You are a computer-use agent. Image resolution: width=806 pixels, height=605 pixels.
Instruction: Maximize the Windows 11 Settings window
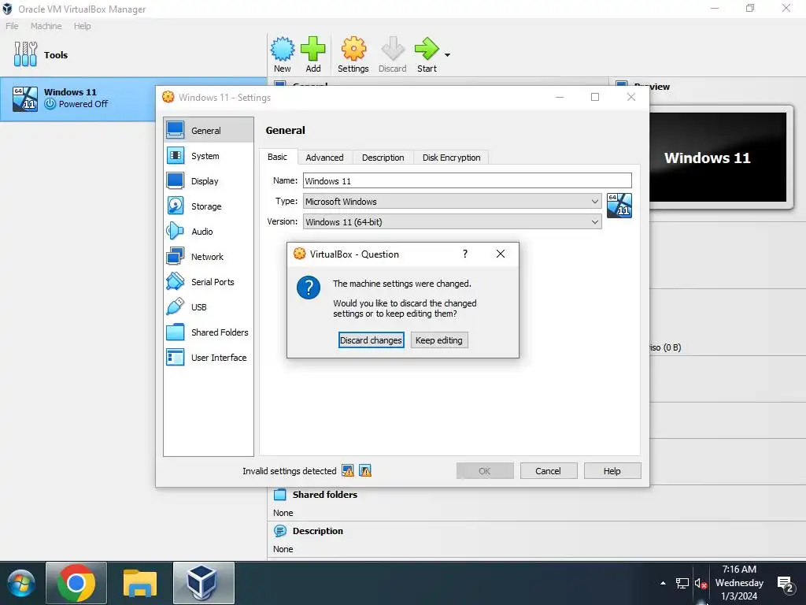(595, 97)
